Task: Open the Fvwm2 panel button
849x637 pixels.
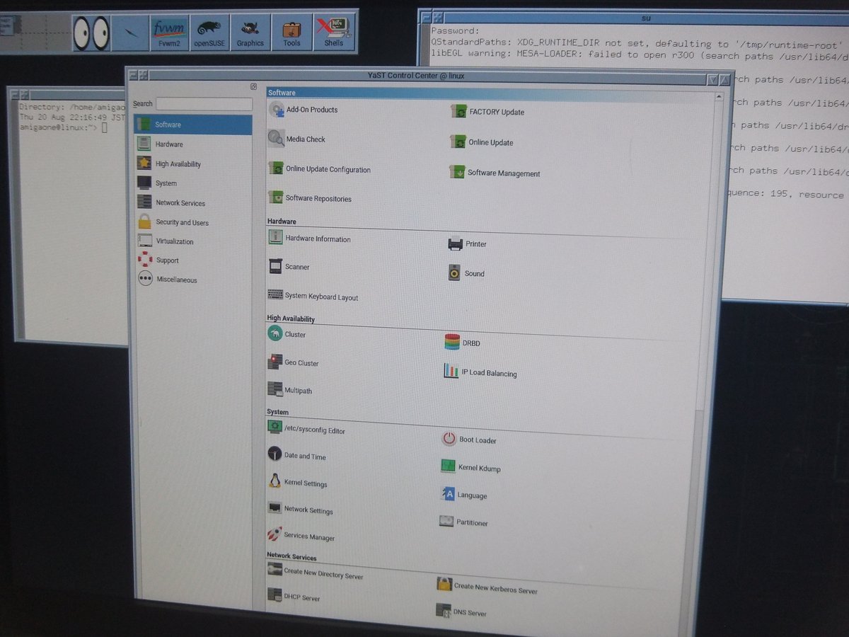Action: coord(168,32)
